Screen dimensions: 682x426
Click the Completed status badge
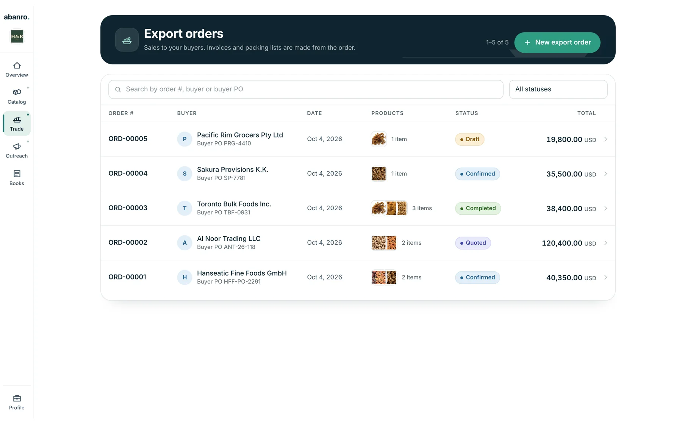(x=478, y=208)
